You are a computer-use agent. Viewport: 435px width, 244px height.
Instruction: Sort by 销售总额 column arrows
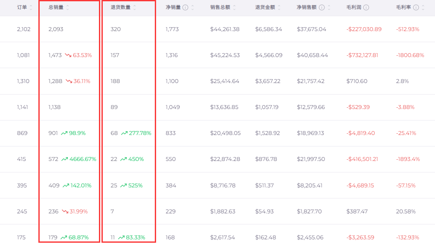click(x=235, y=8)
